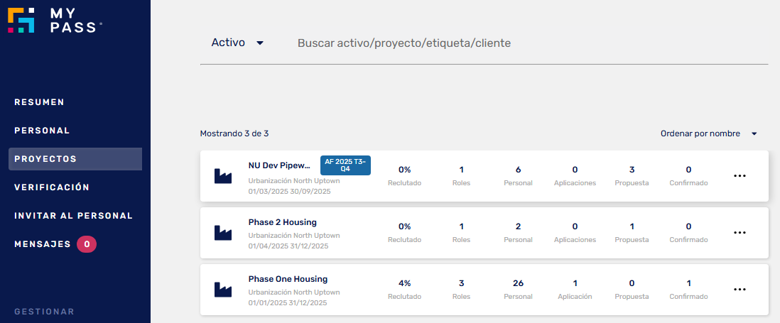Screen dimensions: 780x323
Task: Go to Resumen in sidebar
Action: [39, 102]
